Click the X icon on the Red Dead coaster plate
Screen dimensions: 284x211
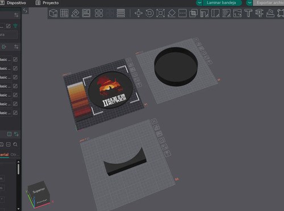(128, 60)
